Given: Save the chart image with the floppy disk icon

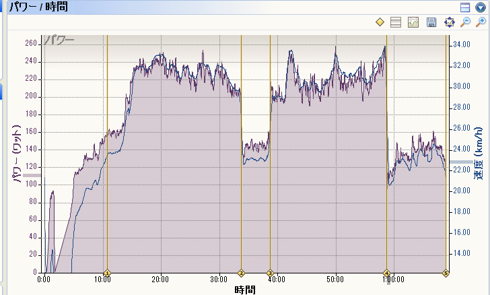Looking at the screenshot, I should point(431,22).
